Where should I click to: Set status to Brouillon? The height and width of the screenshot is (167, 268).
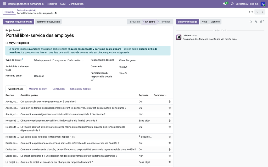135,22
